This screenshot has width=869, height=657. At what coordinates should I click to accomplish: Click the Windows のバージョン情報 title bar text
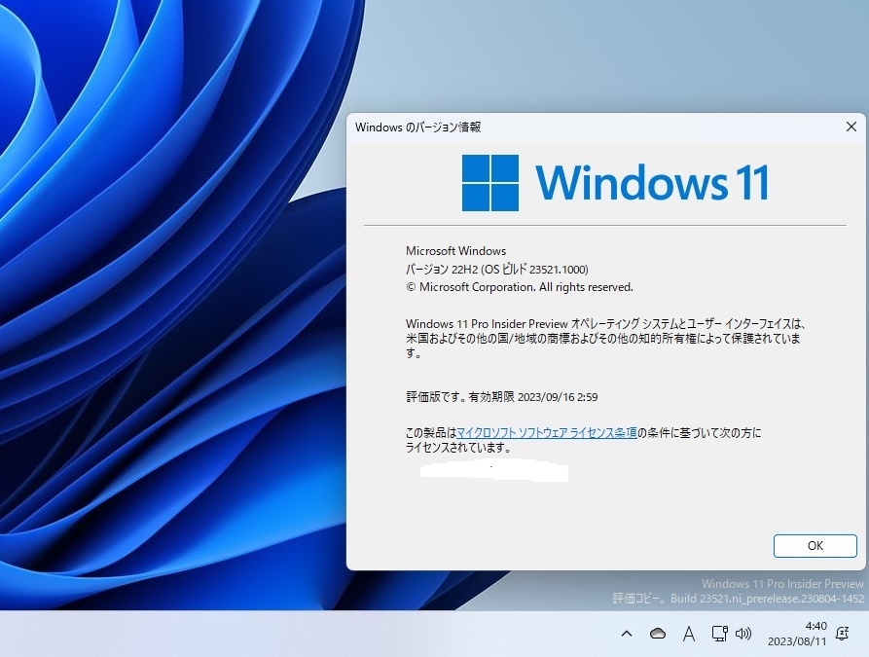point(417,127)
